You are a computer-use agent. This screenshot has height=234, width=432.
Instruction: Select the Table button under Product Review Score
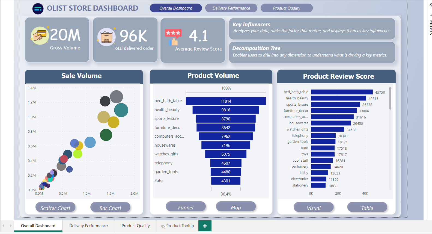[367, 208]
